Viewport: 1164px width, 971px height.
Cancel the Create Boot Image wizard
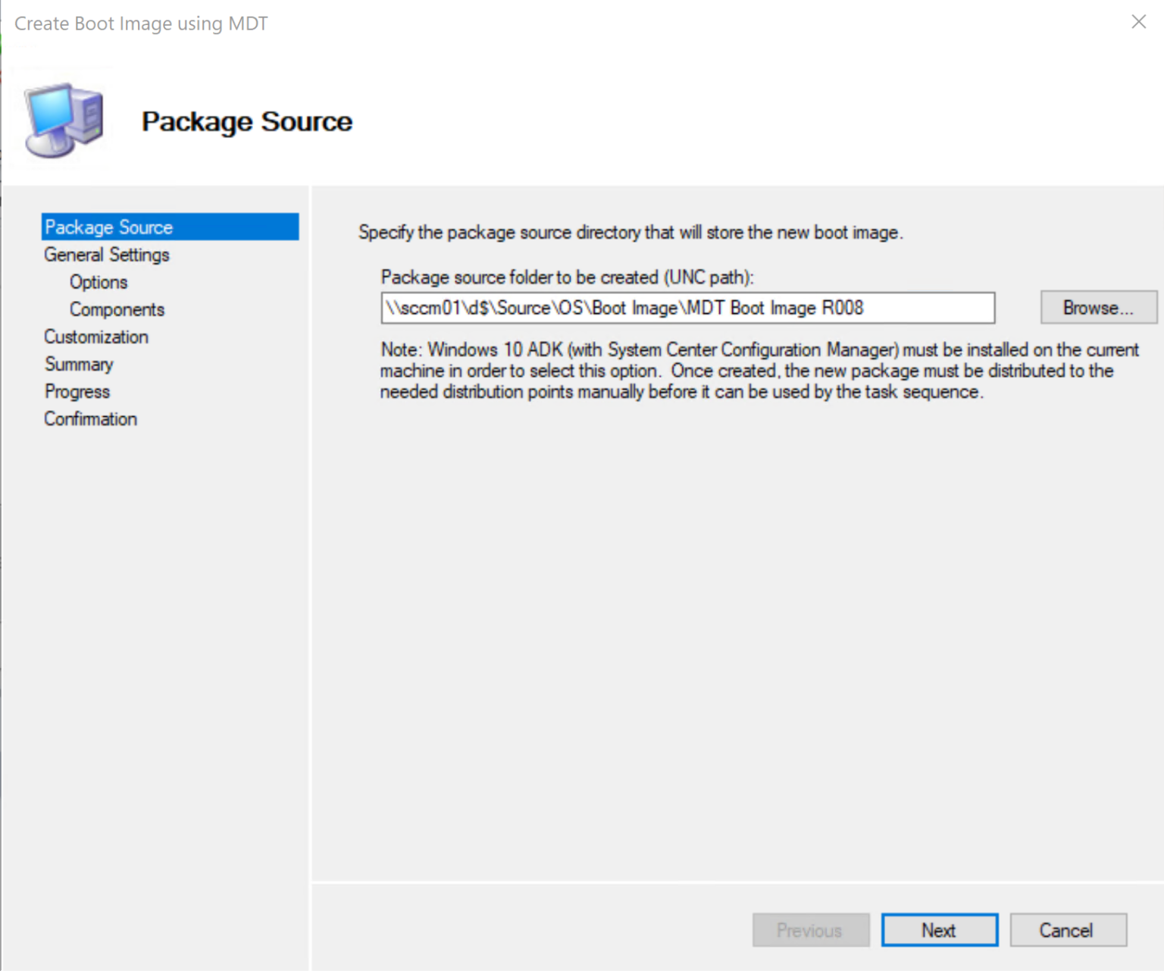(x=1068, y=930)
